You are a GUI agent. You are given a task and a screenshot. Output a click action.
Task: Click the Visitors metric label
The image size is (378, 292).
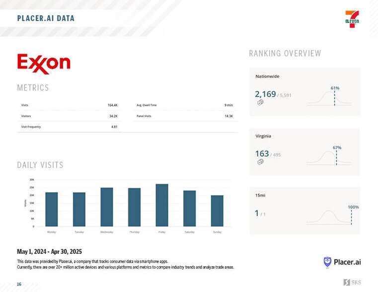(x=26, y=116)
